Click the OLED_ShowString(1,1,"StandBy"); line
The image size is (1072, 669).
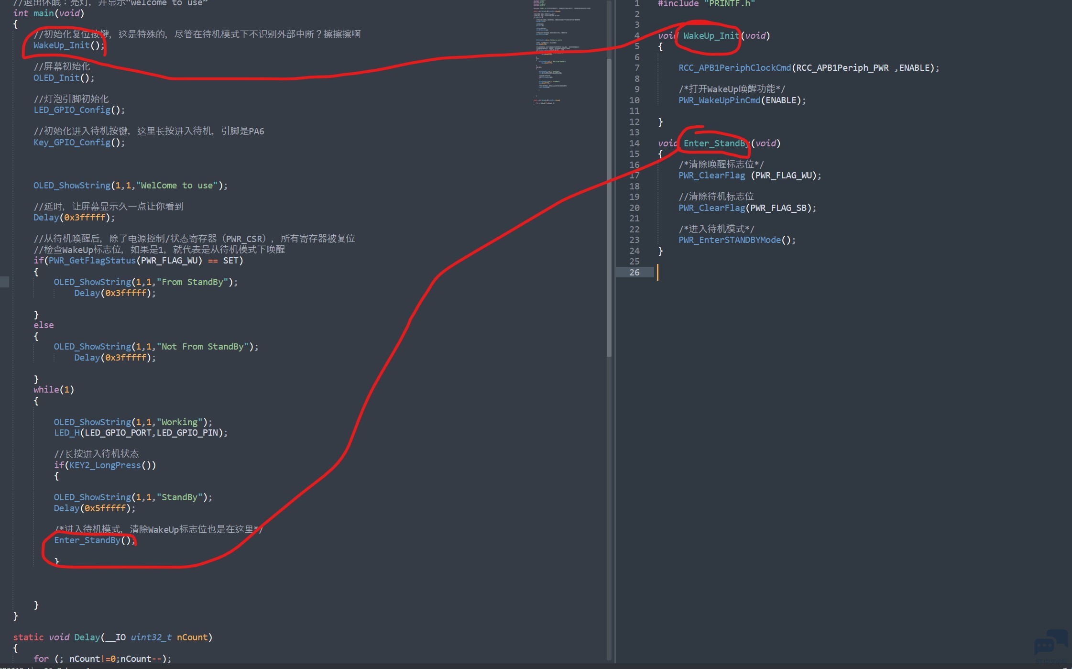(x=133, y=497)
